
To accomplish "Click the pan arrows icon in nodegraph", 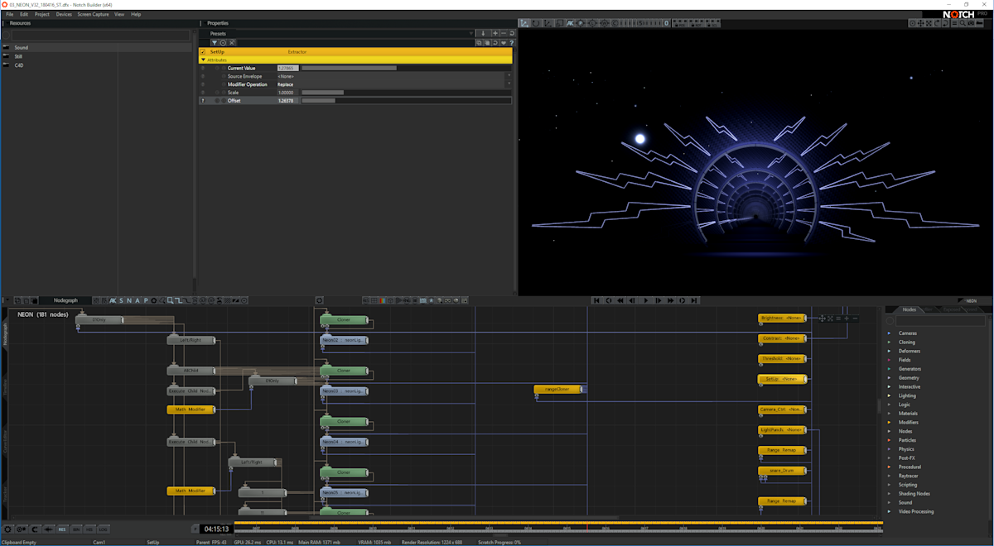I will pyautogui.click(x=822, y=318).
